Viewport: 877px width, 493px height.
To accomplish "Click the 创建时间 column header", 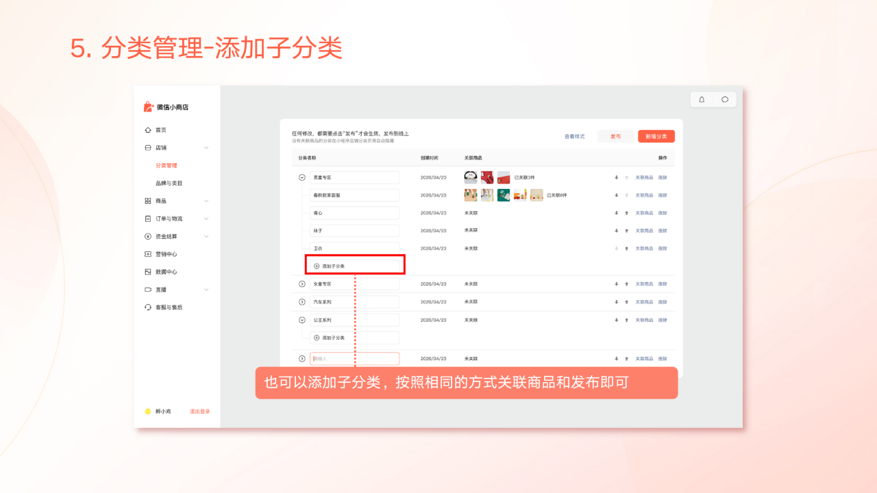I will [429, 157].
